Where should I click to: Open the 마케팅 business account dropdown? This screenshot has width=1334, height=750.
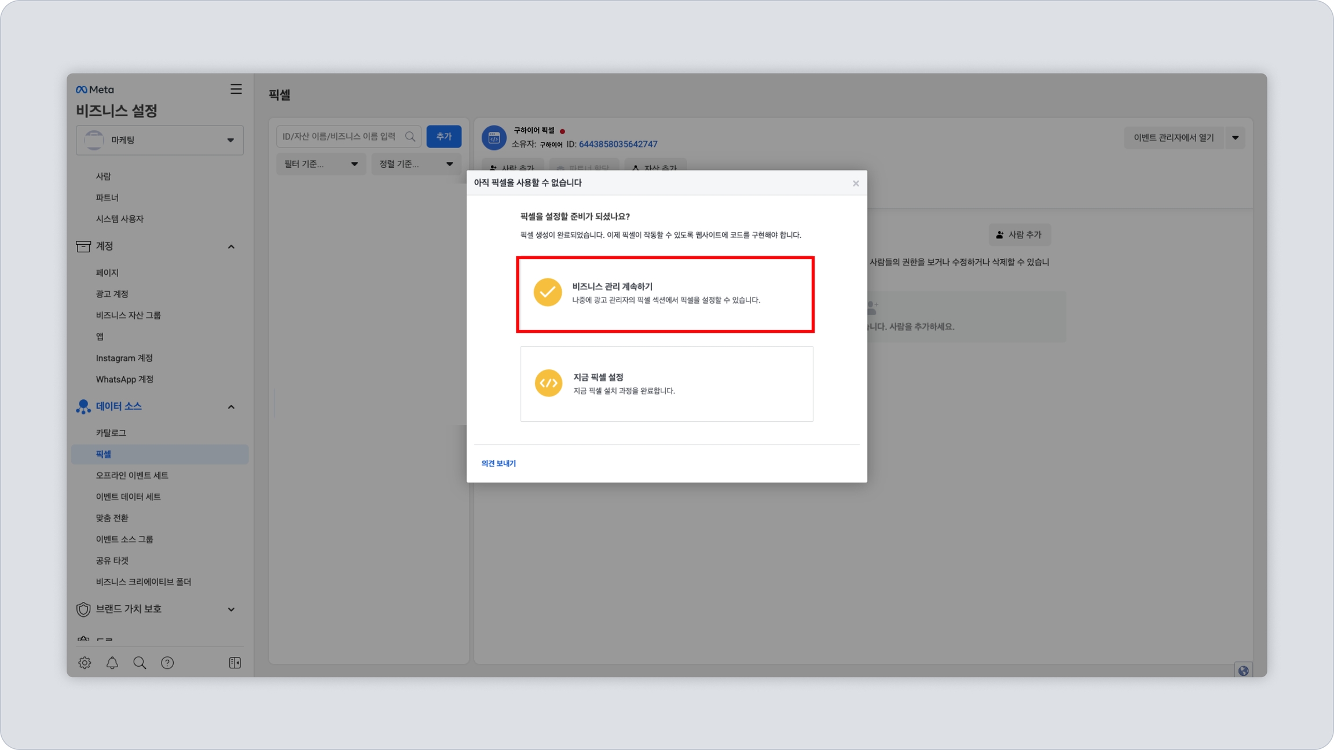160,140
